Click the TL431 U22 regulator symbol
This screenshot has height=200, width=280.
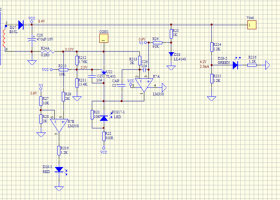click(x=104, y=72)
